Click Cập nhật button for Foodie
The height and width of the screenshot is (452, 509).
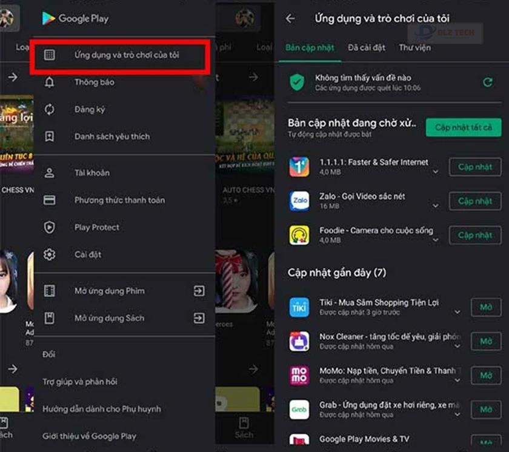[x=475, y=235]
